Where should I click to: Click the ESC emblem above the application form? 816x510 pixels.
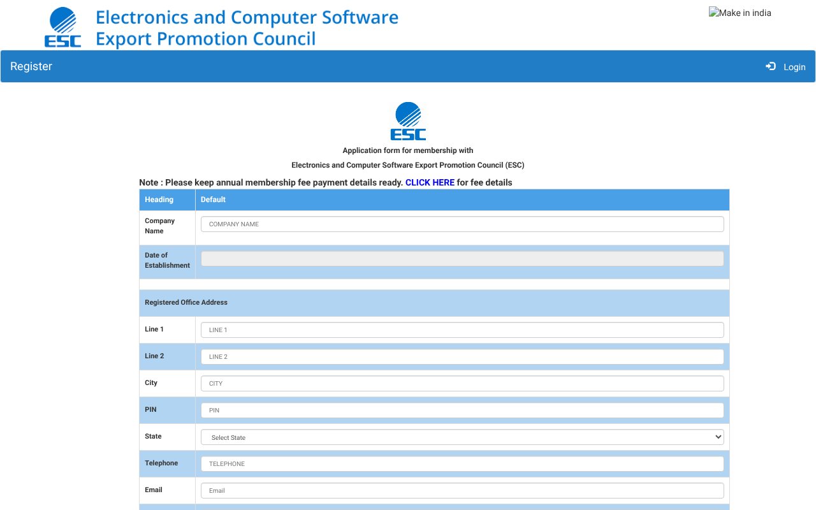[x=407, y=120]
